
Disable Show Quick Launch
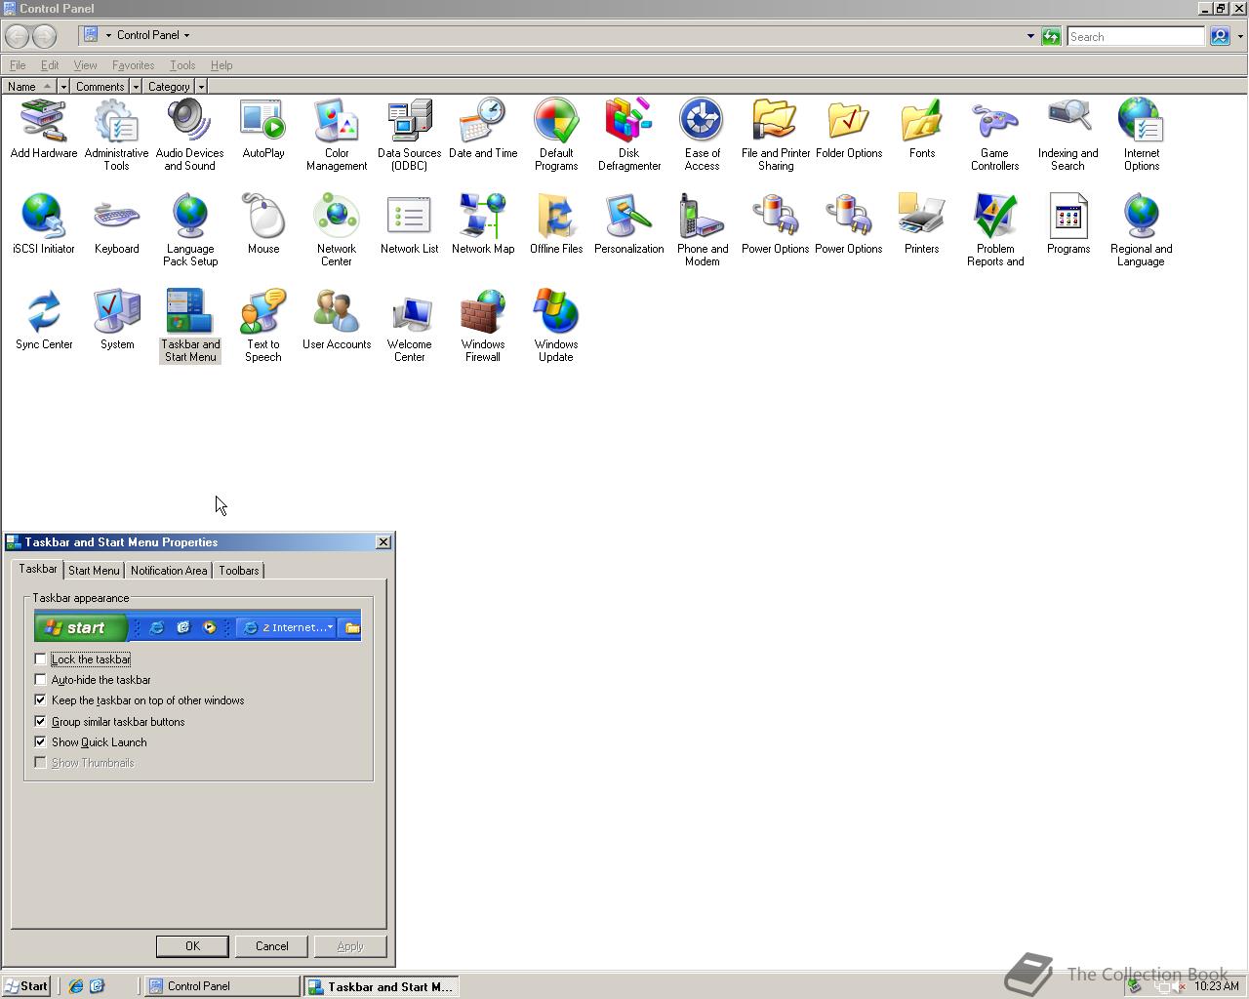40,742
